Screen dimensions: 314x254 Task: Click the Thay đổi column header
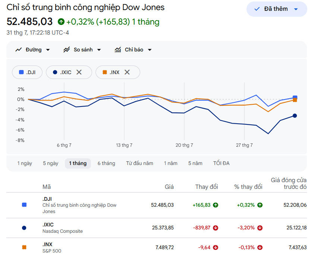[207, 187]
